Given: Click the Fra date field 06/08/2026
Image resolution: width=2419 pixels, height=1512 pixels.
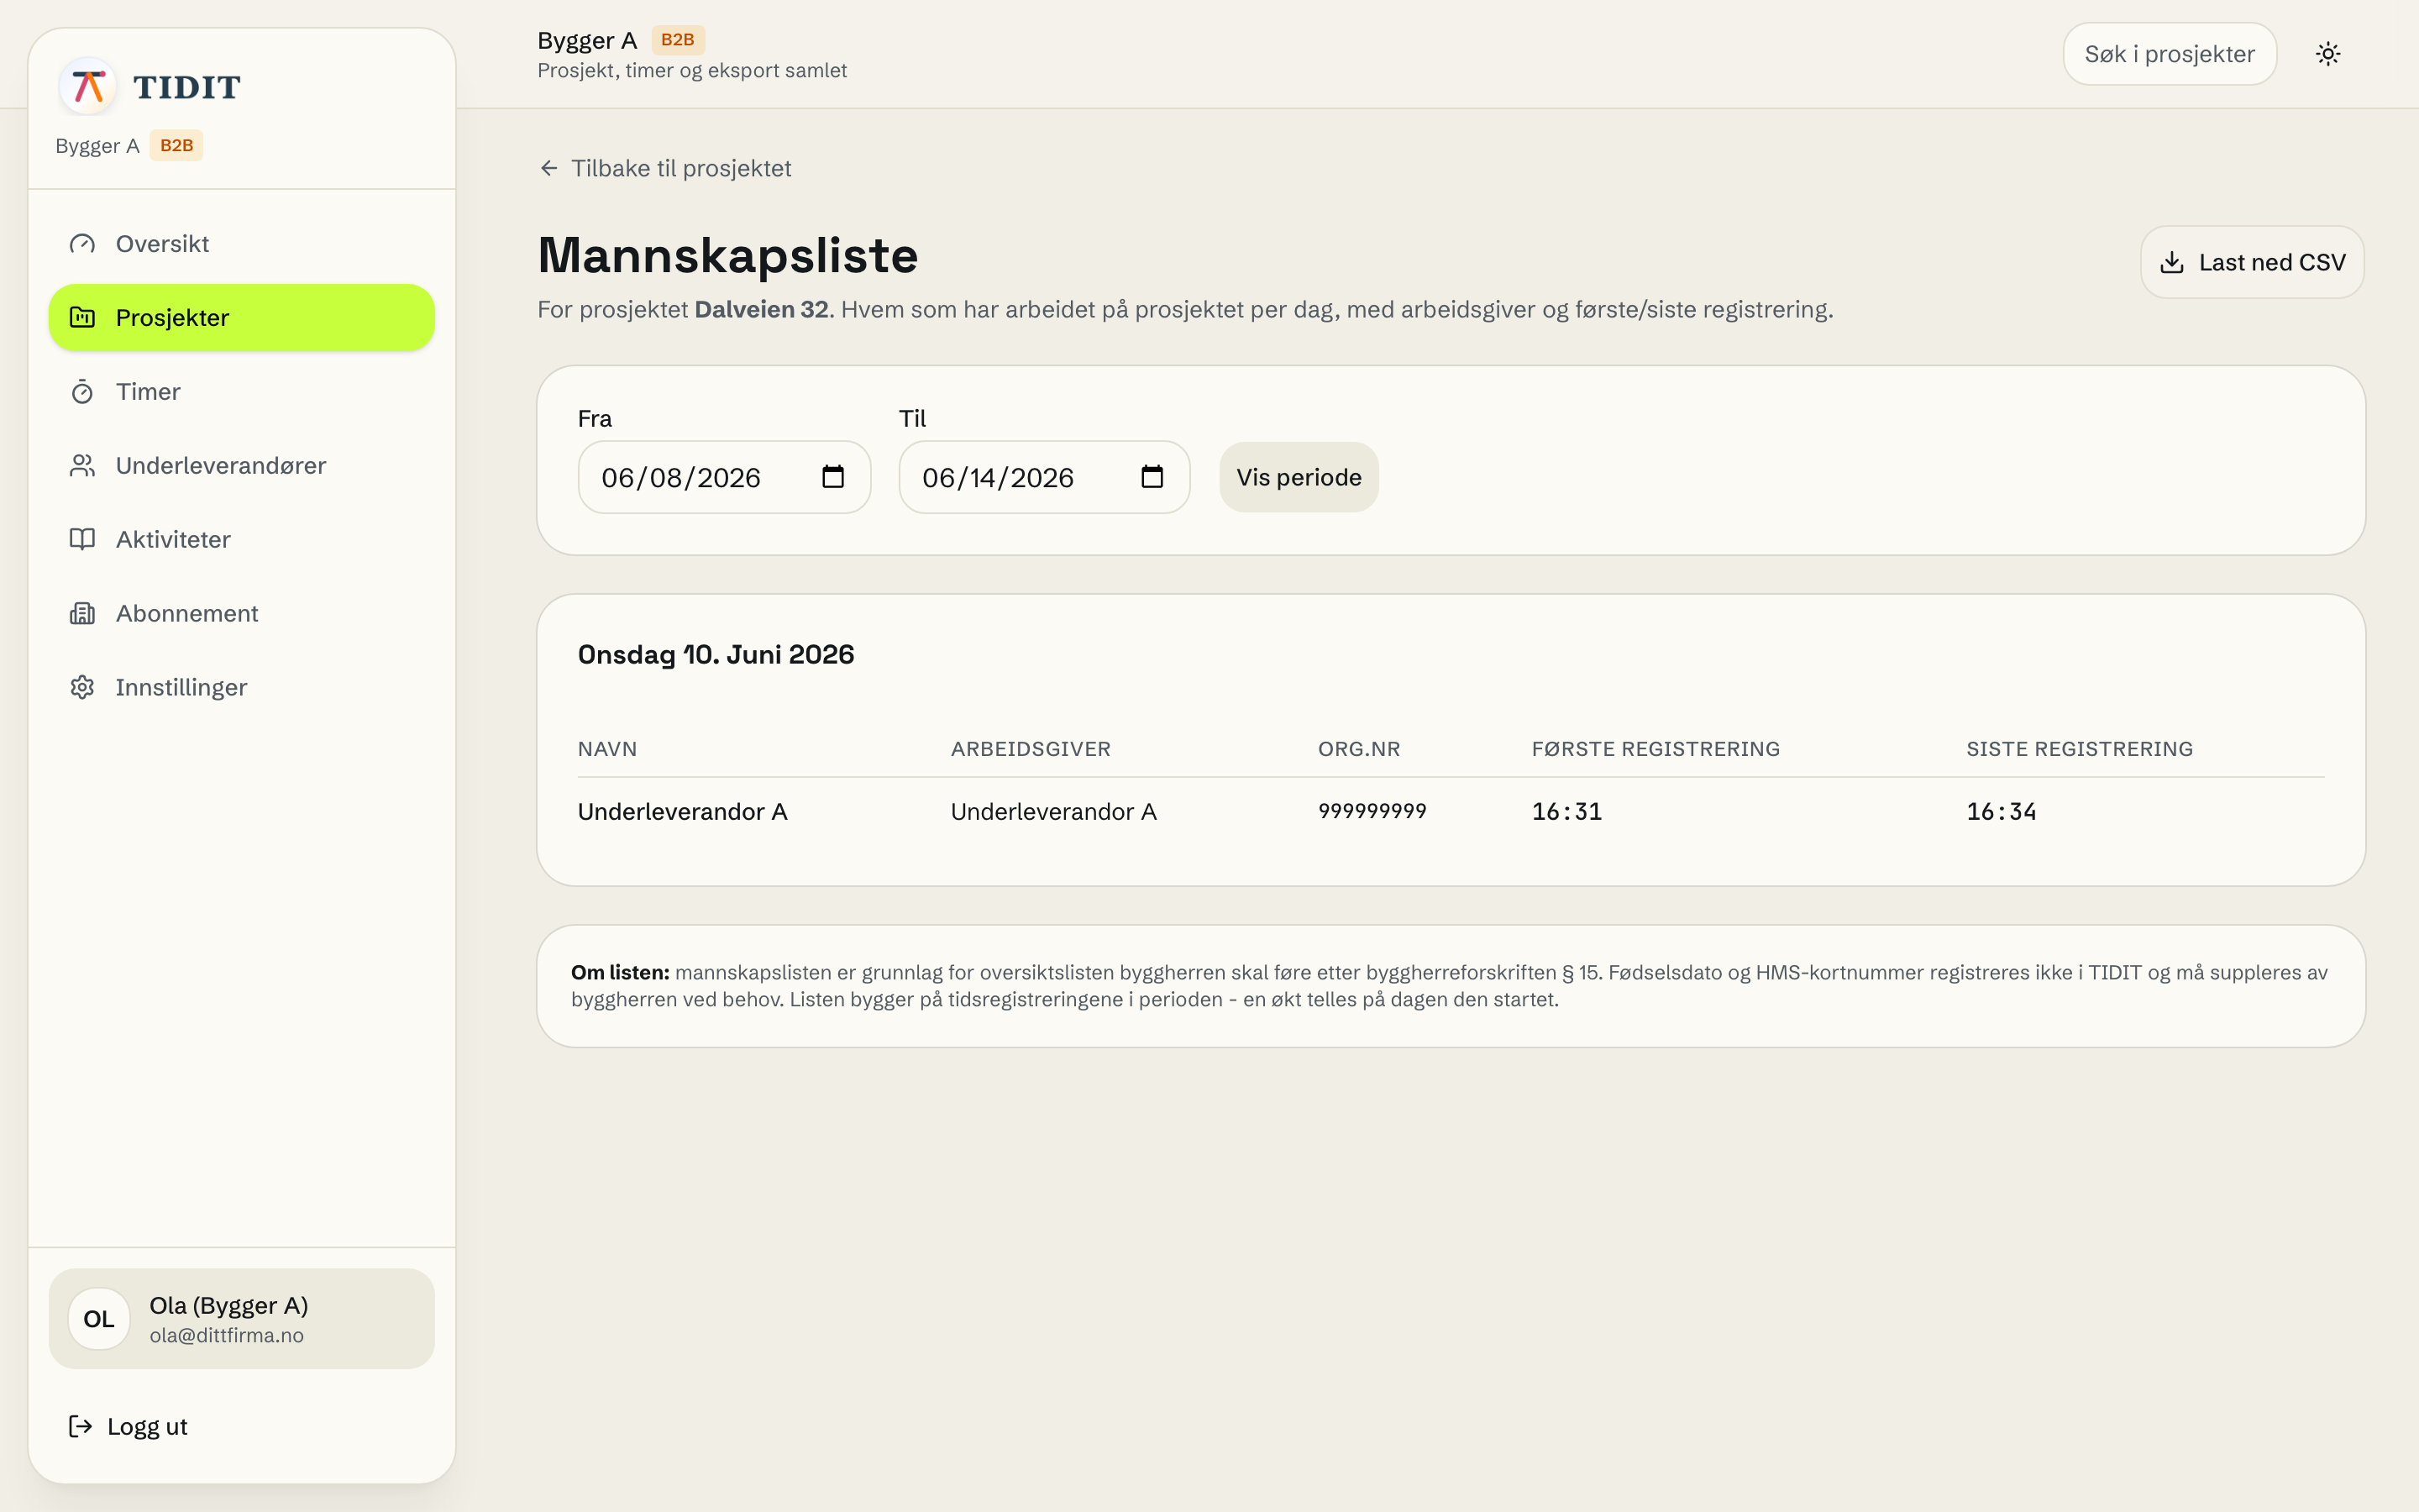Looking at the screenshot, I should pyautogui.click(x=724, y=477).
